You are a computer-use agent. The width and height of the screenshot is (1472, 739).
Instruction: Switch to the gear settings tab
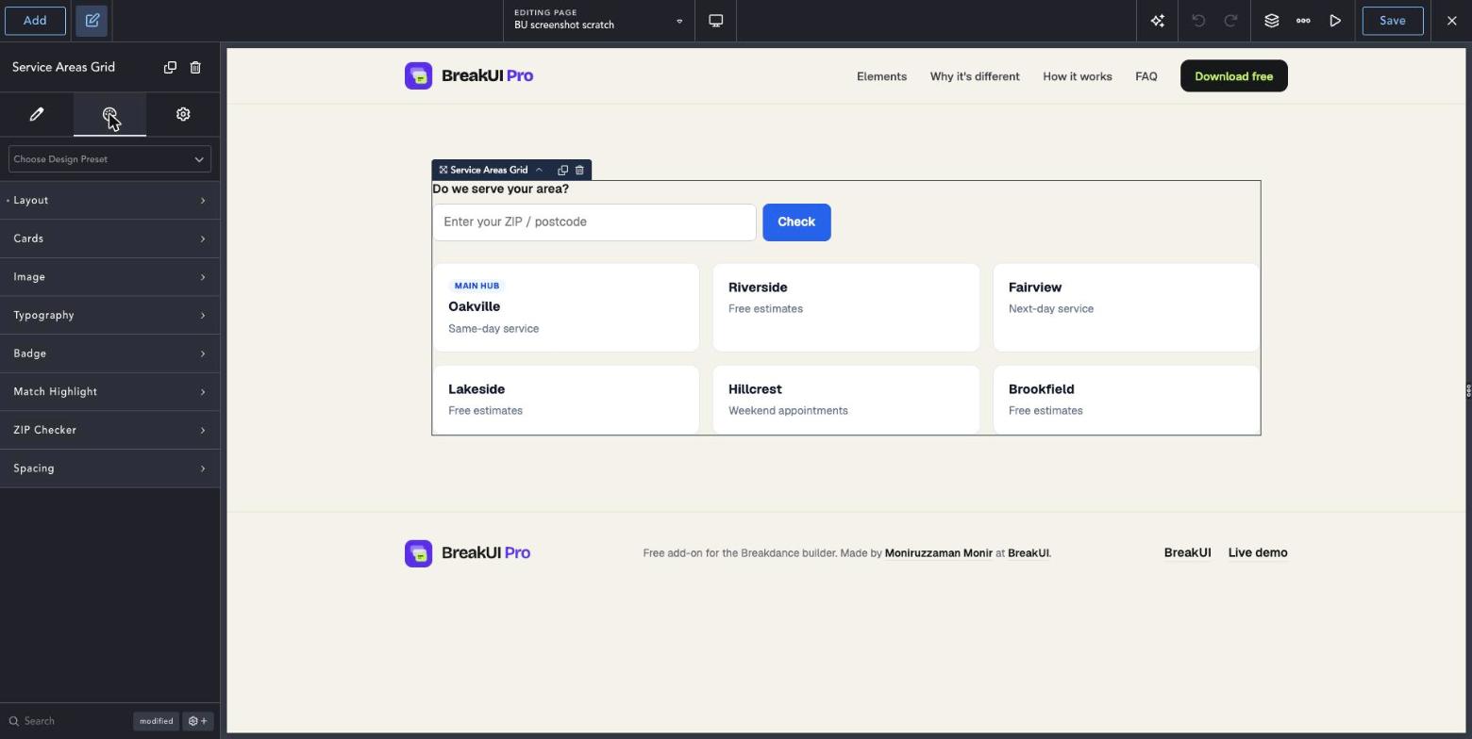pyautogui.click(x=183, y=114)
